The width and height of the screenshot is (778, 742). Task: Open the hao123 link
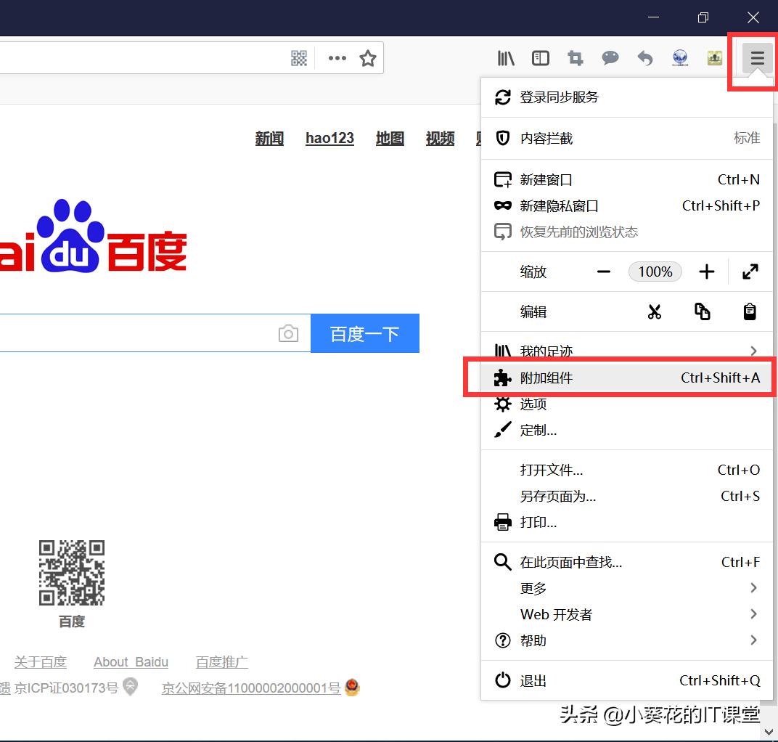[x=329, y=139]
